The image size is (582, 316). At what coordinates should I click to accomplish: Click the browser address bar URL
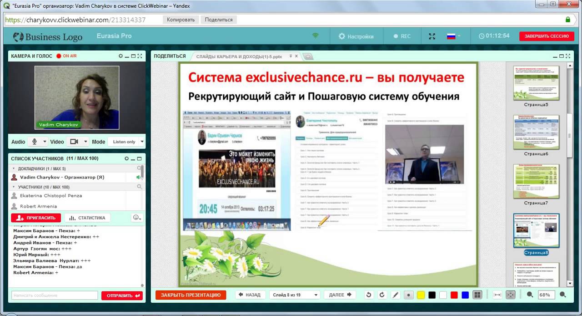coord(75,20)
